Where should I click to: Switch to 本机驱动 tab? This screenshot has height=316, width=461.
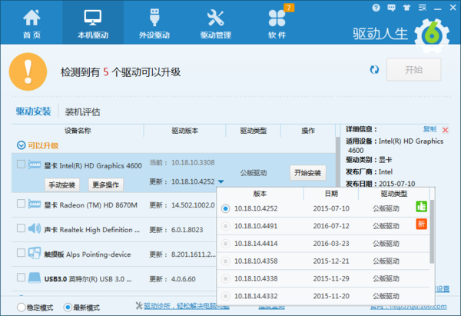93,23
